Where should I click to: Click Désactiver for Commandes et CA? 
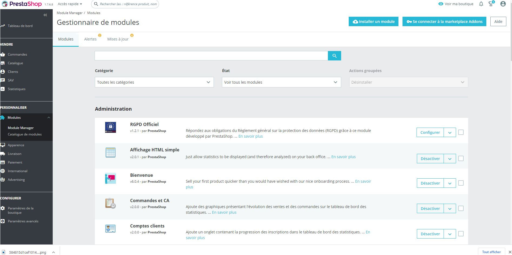(x=430, y=209)
